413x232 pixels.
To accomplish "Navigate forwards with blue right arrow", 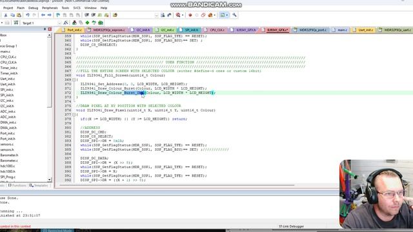I will point(49,15).
